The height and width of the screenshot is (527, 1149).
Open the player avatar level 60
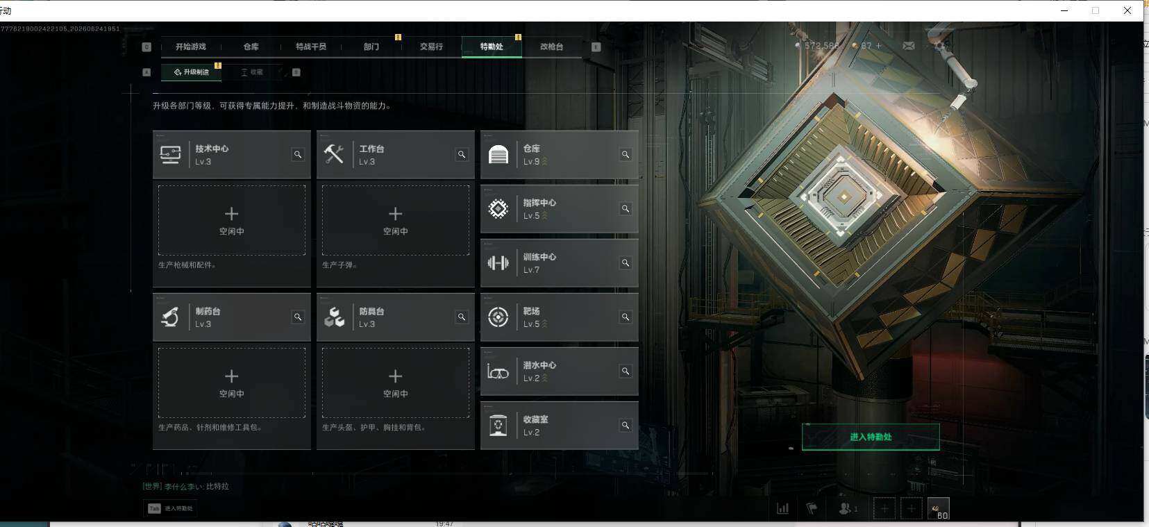click(939, 509)
